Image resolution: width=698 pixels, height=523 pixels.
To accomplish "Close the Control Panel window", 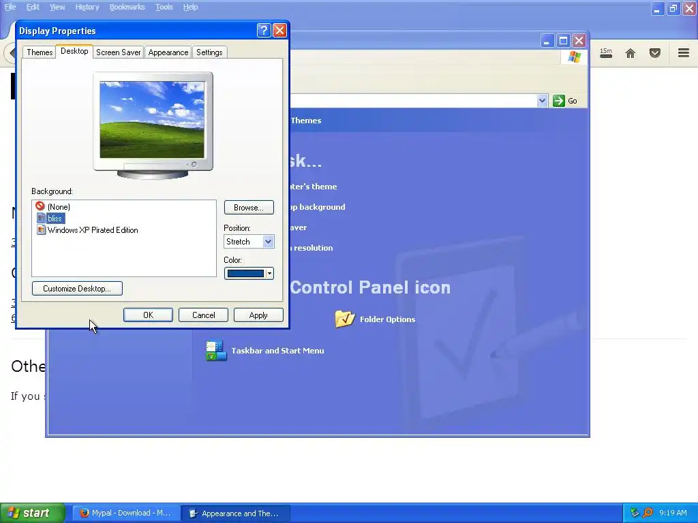I will click(x=579, y=41).
